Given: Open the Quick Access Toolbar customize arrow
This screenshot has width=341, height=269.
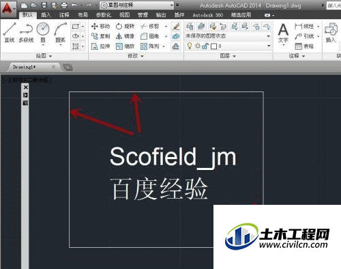Looking at the screenshot, I should [177, 5].
